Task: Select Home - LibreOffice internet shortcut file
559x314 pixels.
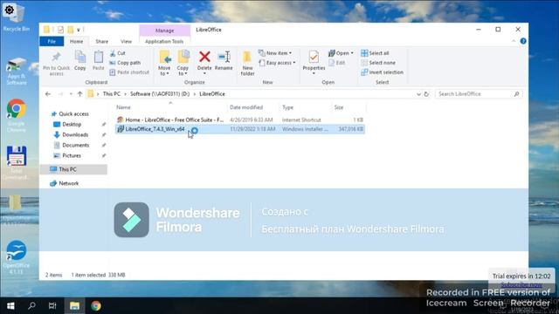Action: point(240,120)
